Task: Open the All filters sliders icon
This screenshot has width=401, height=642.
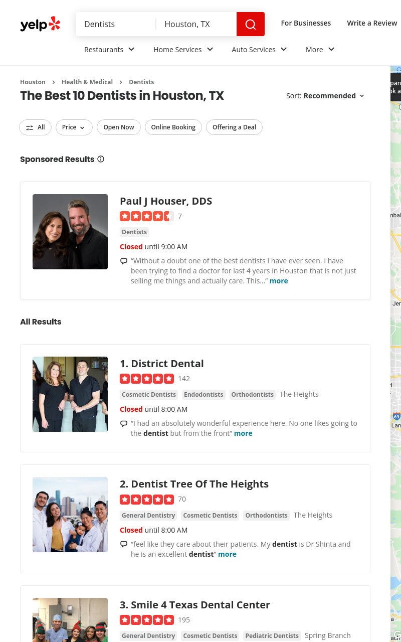Action: pos(30,127)
